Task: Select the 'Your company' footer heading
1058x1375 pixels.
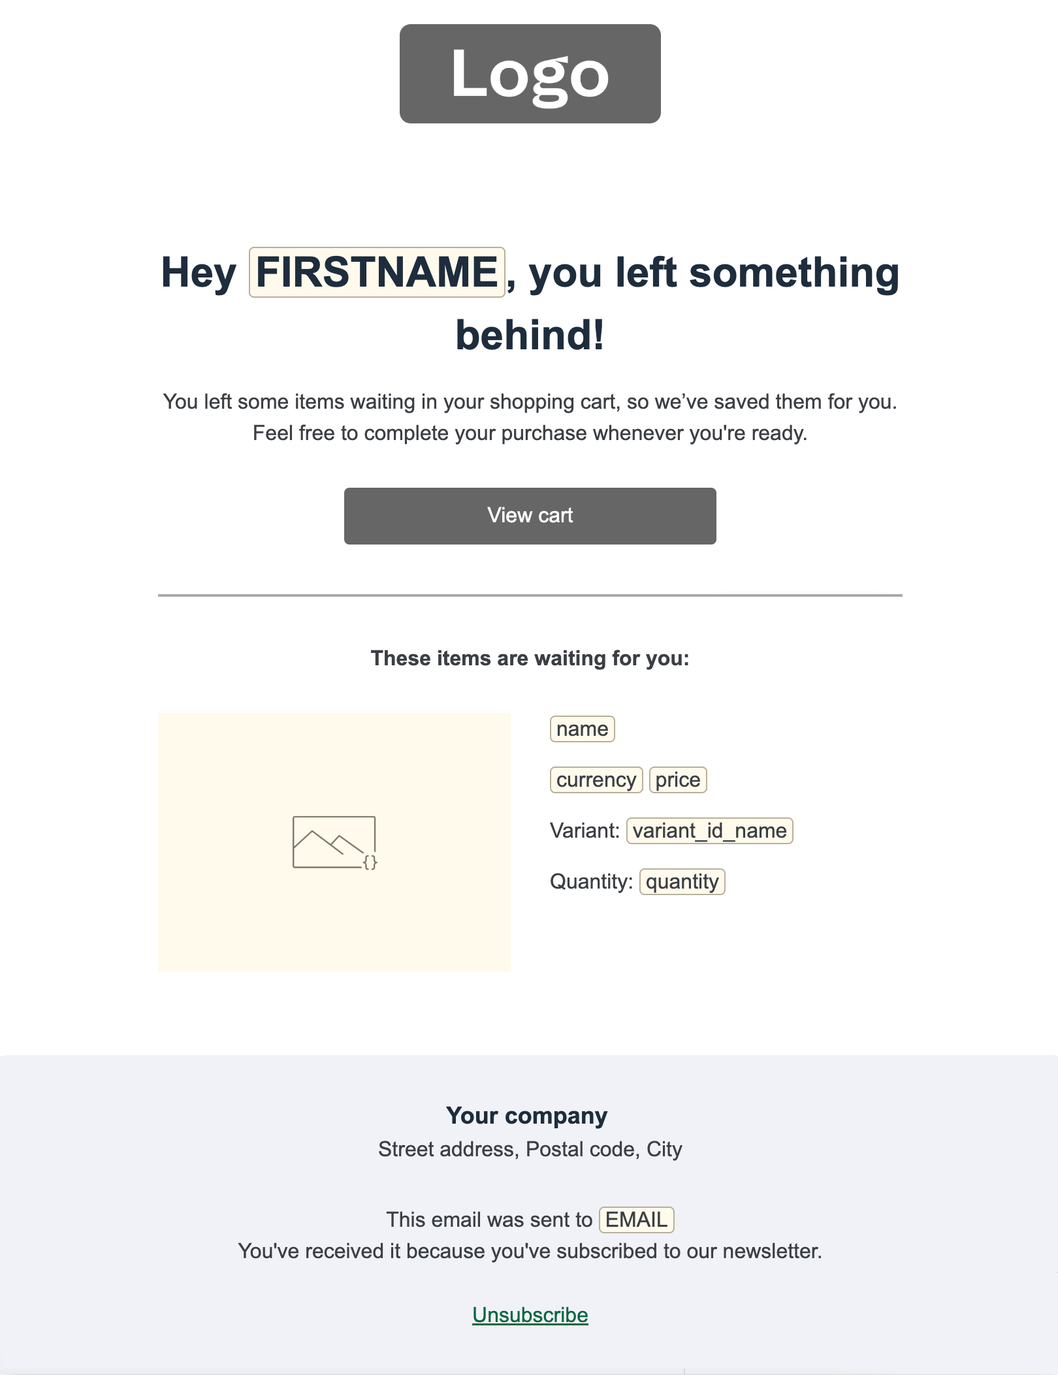Action: (x=526, y=1116)
